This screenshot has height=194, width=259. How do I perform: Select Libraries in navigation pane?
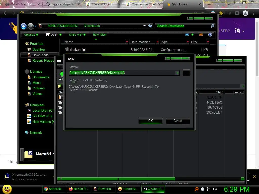pyautogui.click(x=36, y=71)
